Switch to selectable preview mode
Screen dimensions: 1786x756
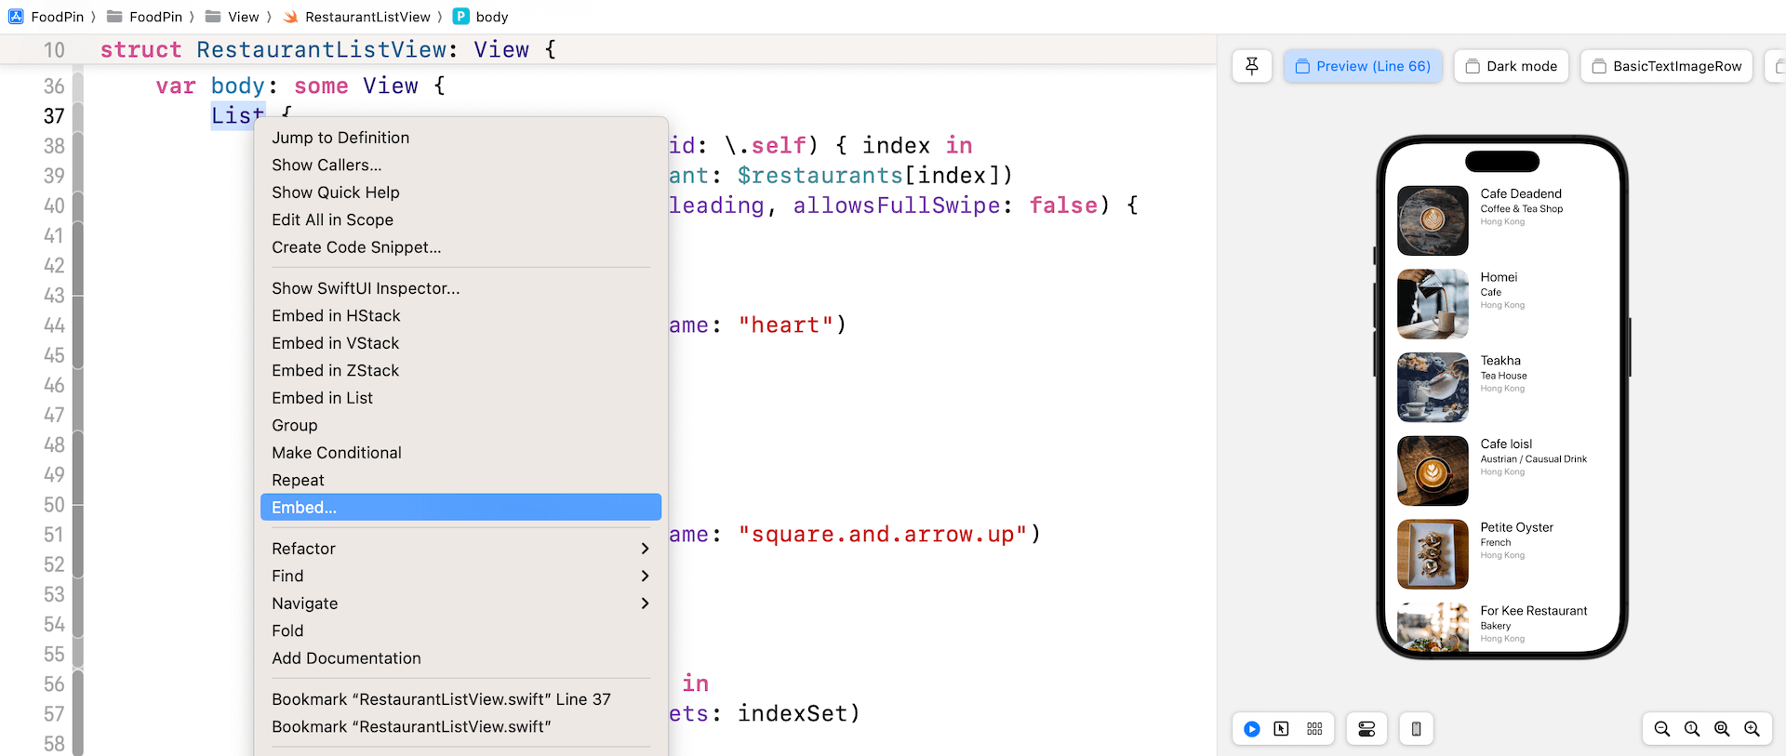coord(1282,729)
